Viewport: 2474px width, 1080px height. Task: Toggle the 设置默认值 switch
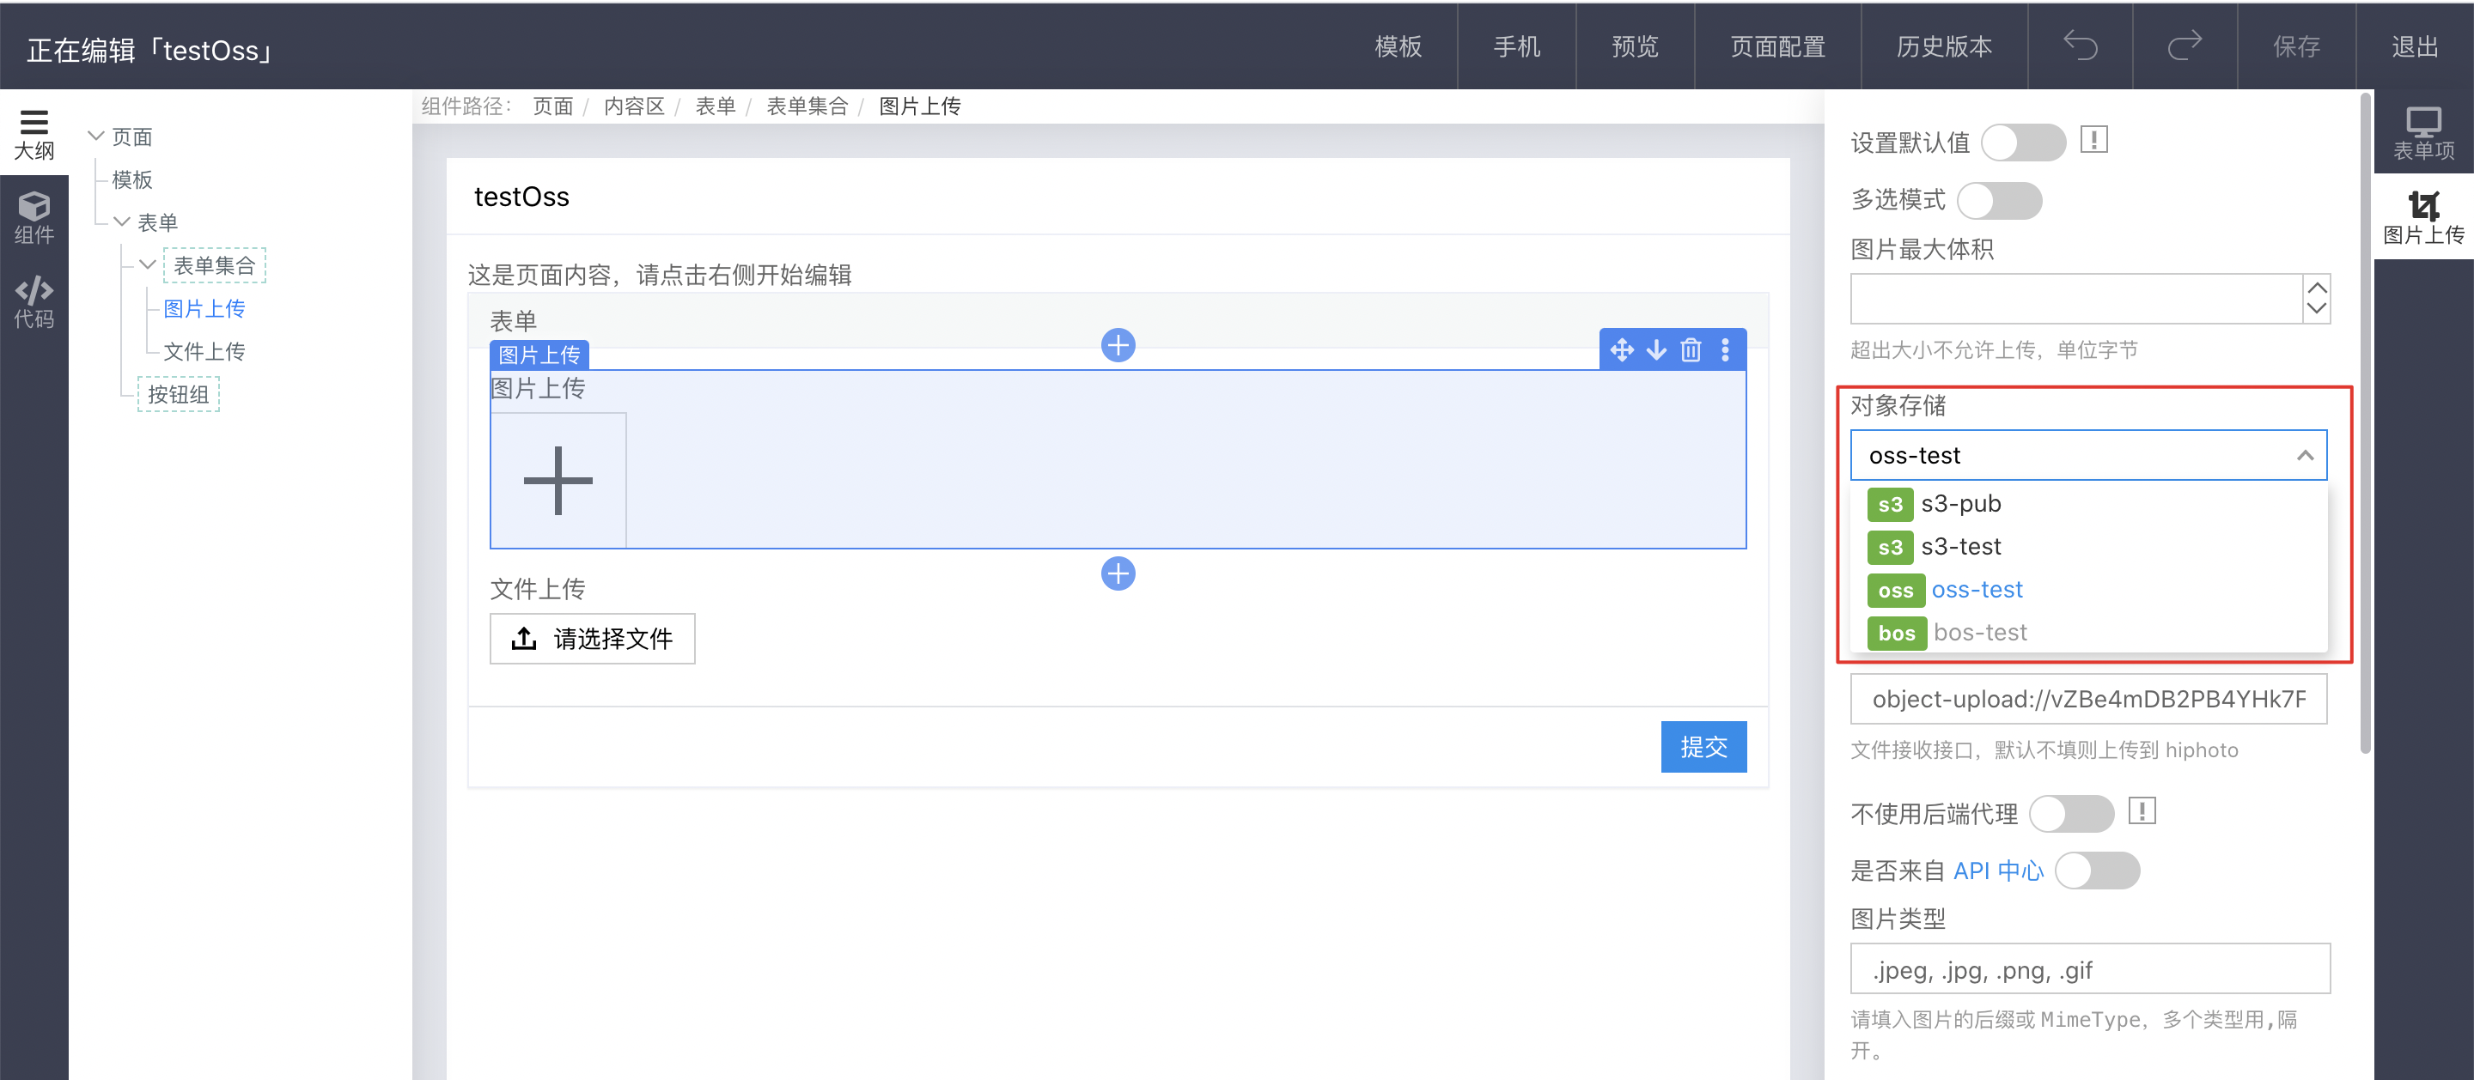(2024, 142)
